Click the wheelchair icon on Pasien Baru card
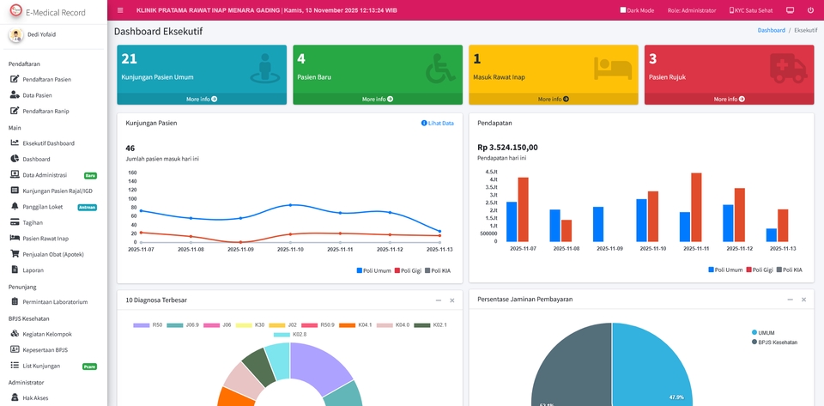Image resolution: width=824 pixels, height=406 pixels. [x=441, y=69]
